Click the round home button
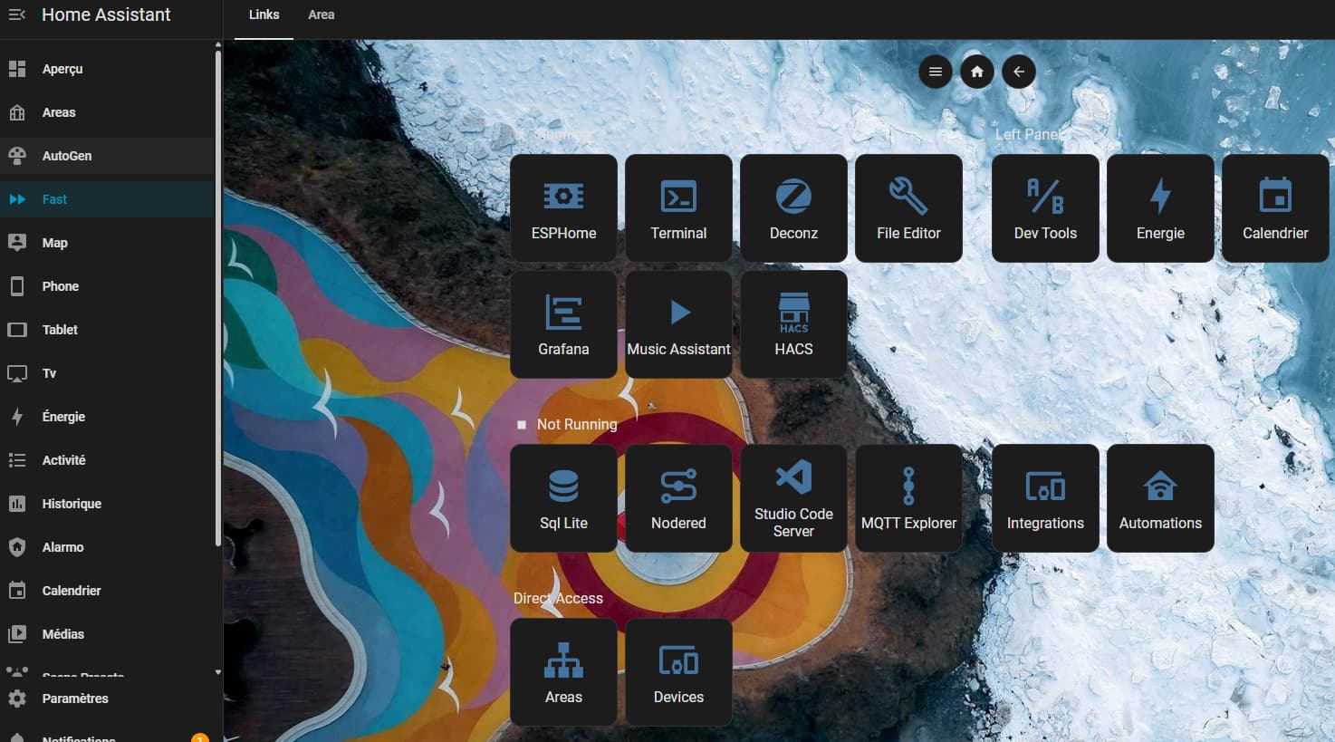Viewport: 1335px width, 742px height. [x=977, y=72]
